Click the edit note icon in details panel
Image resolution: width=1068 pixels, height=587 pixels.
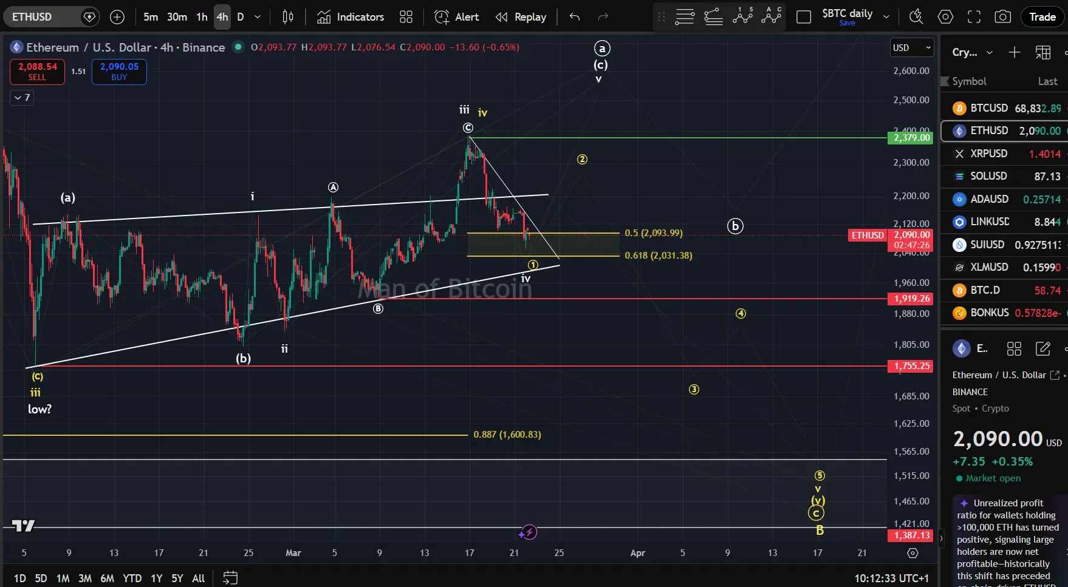(1043, 348)
